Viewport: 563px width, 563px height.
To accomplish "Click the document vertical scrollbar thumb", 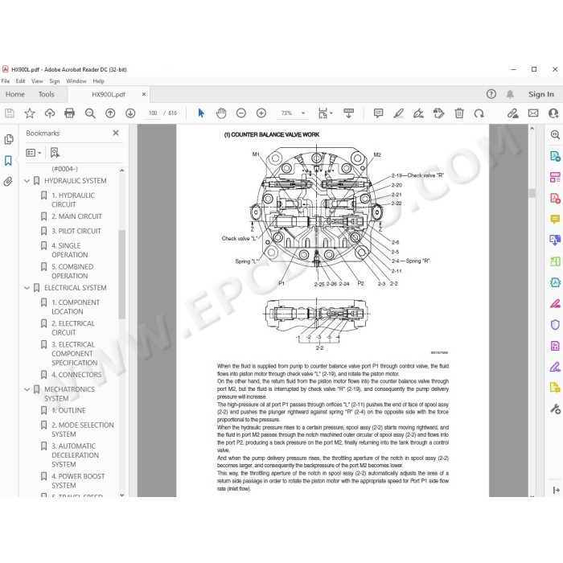I will (x=532, y=193).
